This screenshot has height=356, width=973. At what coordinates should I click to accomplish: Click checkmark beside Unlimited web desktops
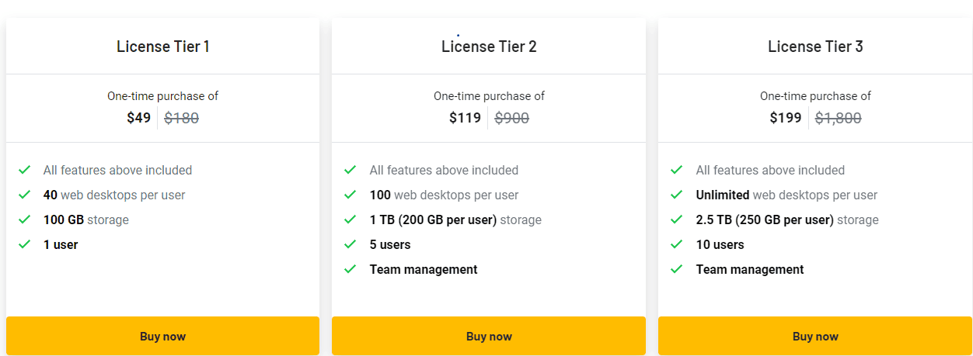(677, 195)
